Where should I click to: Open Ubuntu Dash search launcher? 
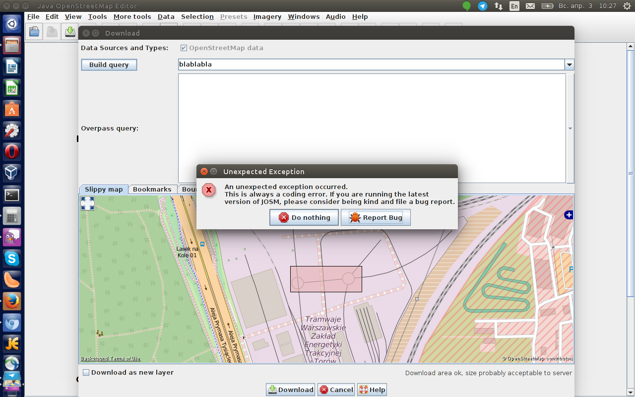click(12, 23)
